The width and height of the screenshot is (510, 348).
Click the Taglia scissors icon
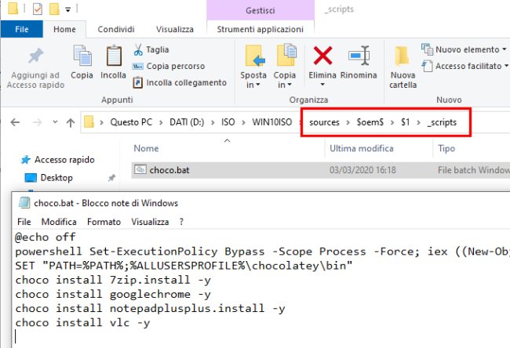click(x=138, y=49)
